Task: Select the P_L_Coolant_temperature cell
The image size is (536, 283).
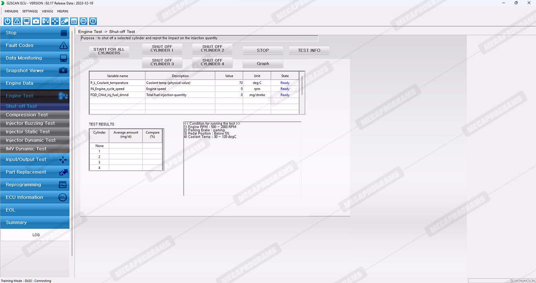Action: (117, 83)
